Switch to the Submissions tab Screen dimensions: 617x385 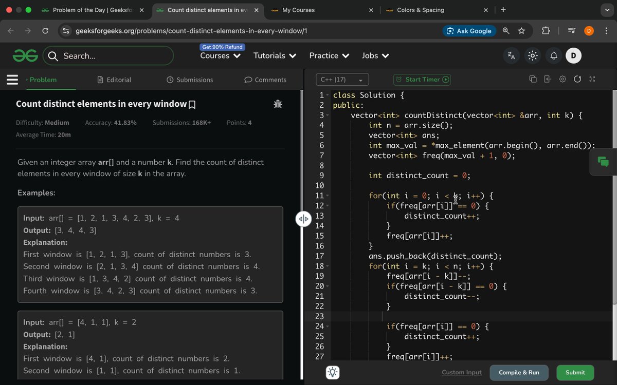pyautogui.click(x=190, y=80)
